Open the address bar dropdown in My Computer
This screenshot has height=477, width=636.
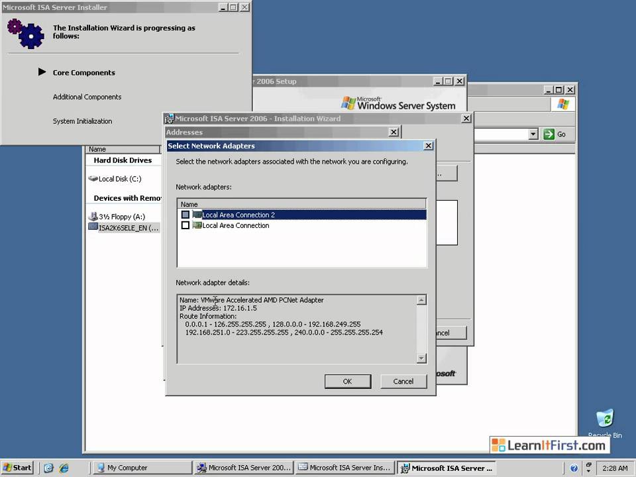click(x=533, y=134)
